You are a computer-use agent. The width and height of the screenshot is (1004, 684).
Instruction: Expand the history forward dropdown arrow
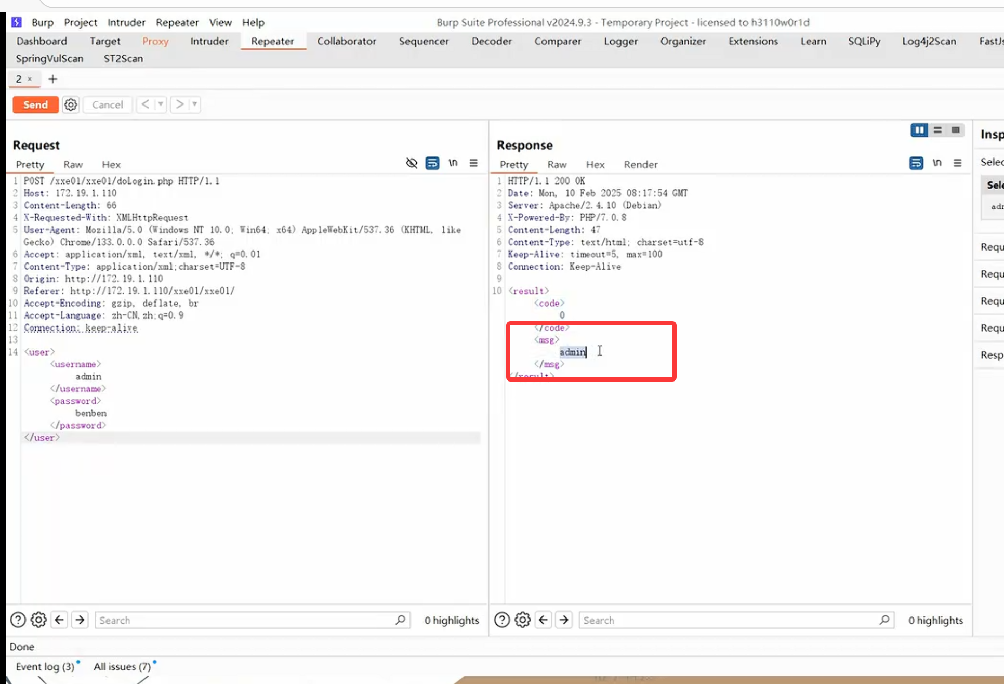(194, 104)
